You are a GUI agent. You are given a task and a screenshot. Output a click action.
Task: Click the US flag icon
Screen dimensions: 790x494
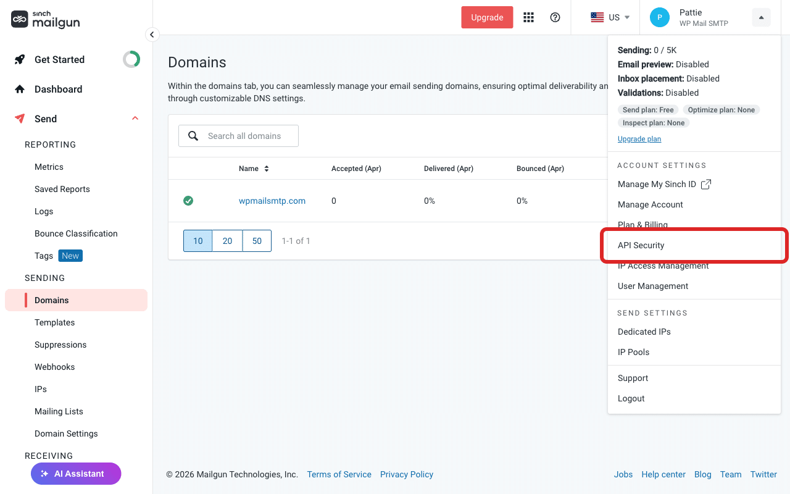click(x=597, y=17)
